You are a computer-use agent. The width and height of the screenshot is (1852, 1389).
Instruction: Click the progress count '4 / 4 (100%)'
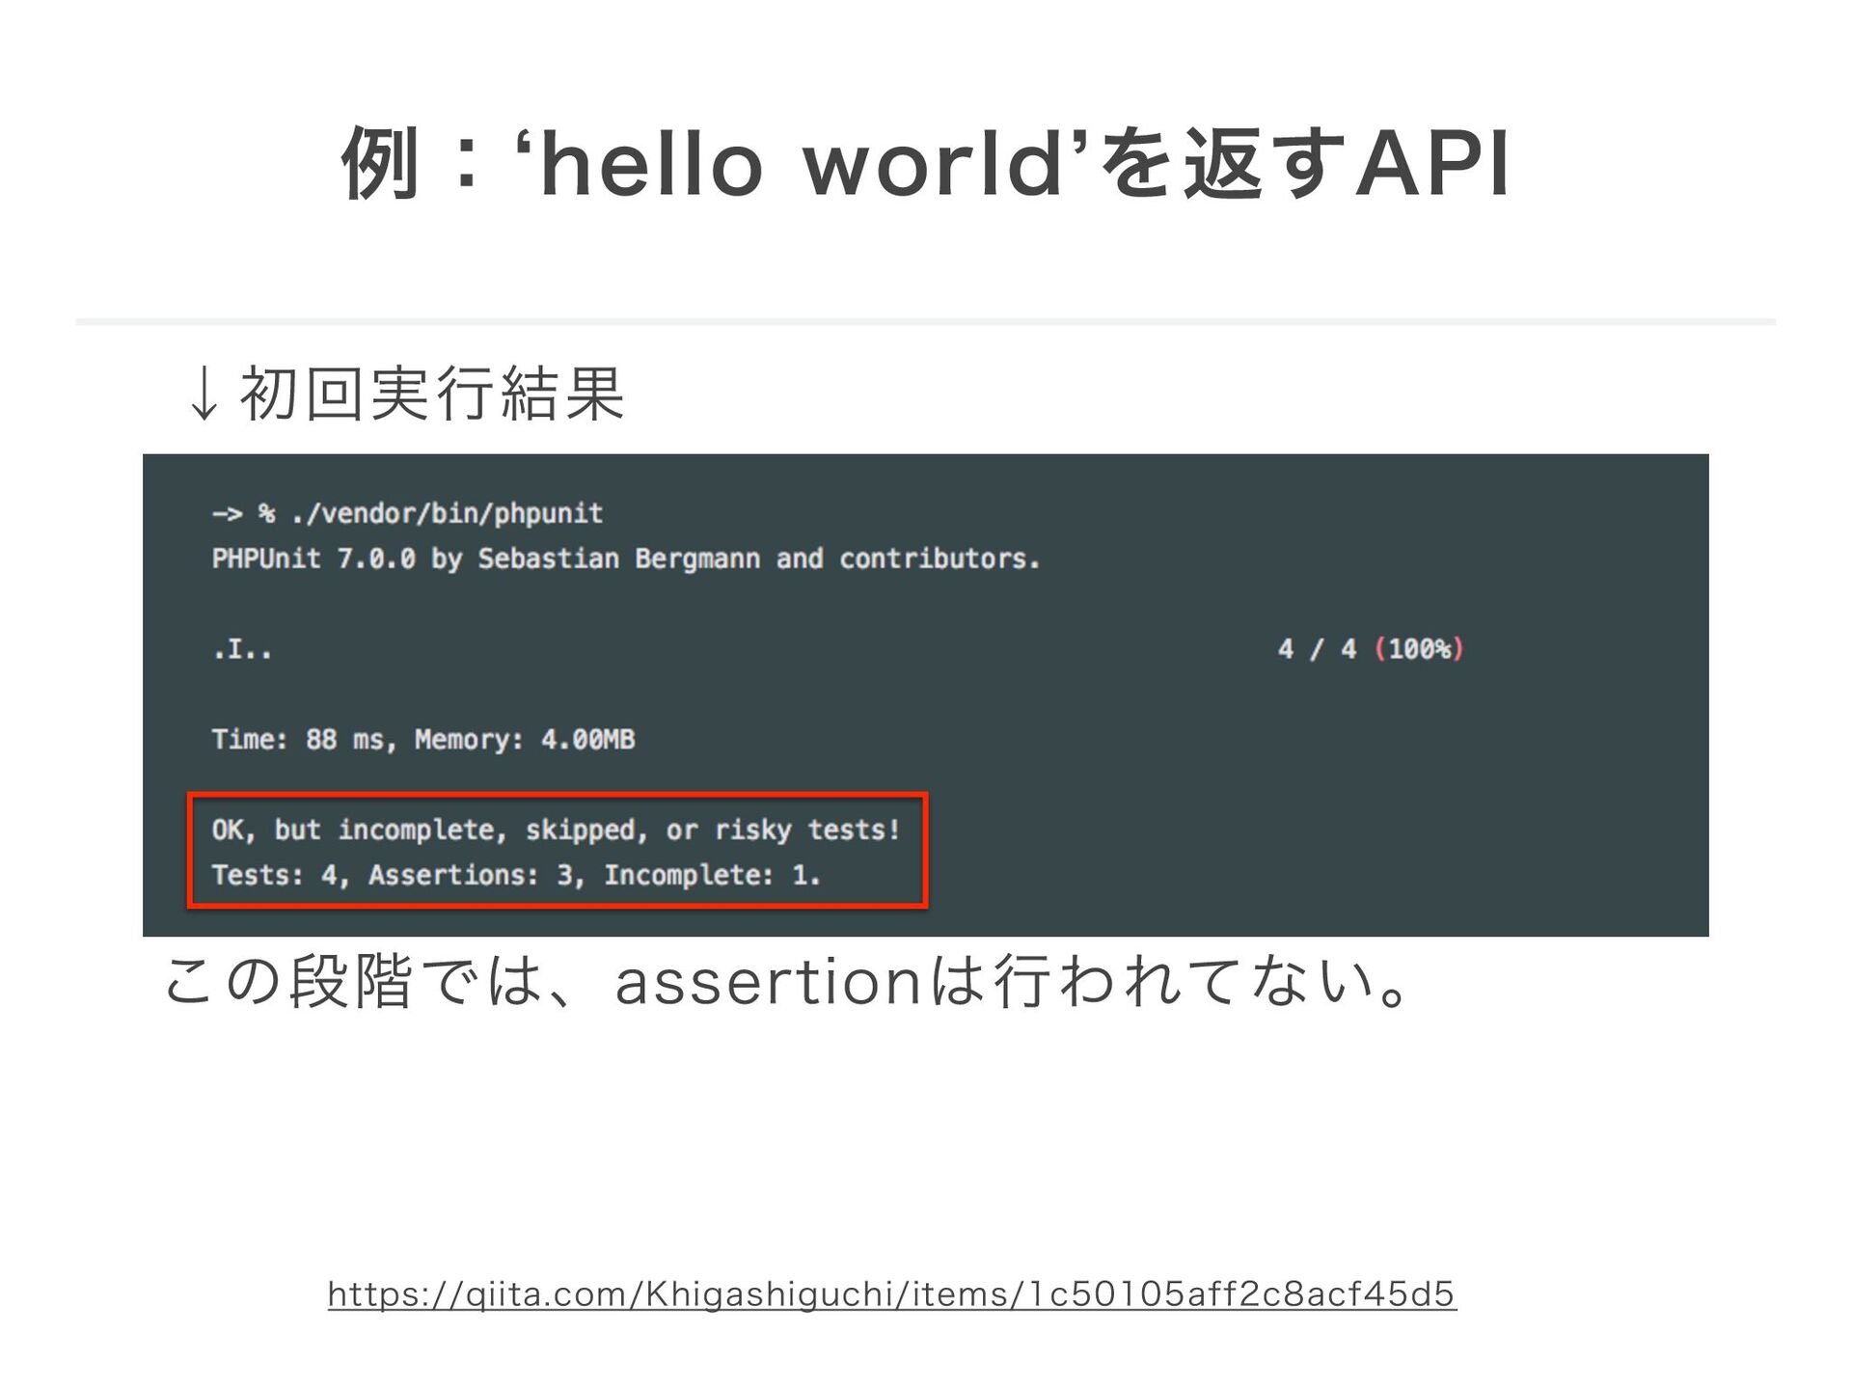1371,649
